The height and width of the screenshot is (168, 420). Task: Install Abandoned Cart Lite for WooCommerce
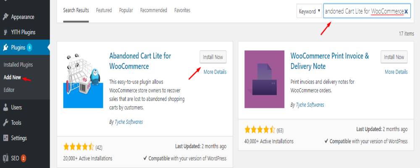tap(213, 57)
